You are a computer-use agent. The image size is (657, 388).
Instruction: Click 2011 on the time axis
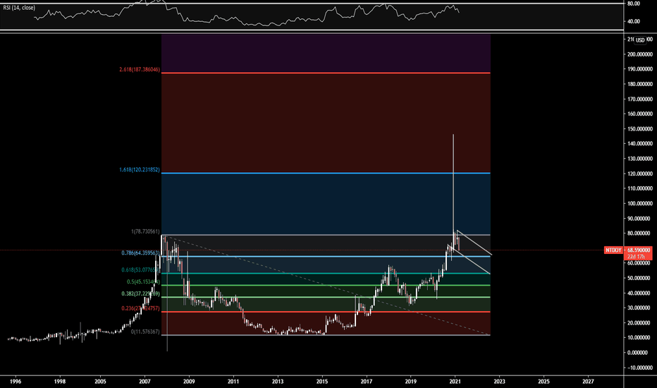233,381
